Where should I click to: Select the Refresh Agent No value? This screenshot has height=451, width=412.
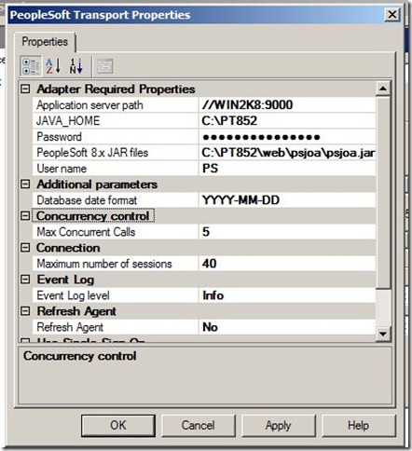pos(287,327)
